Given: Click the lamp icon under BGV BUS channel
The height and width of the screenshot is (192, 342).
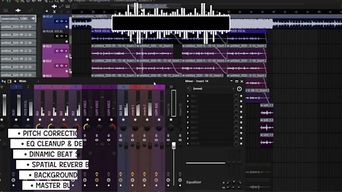Looking at the screenshot, I should click(120, 174).
